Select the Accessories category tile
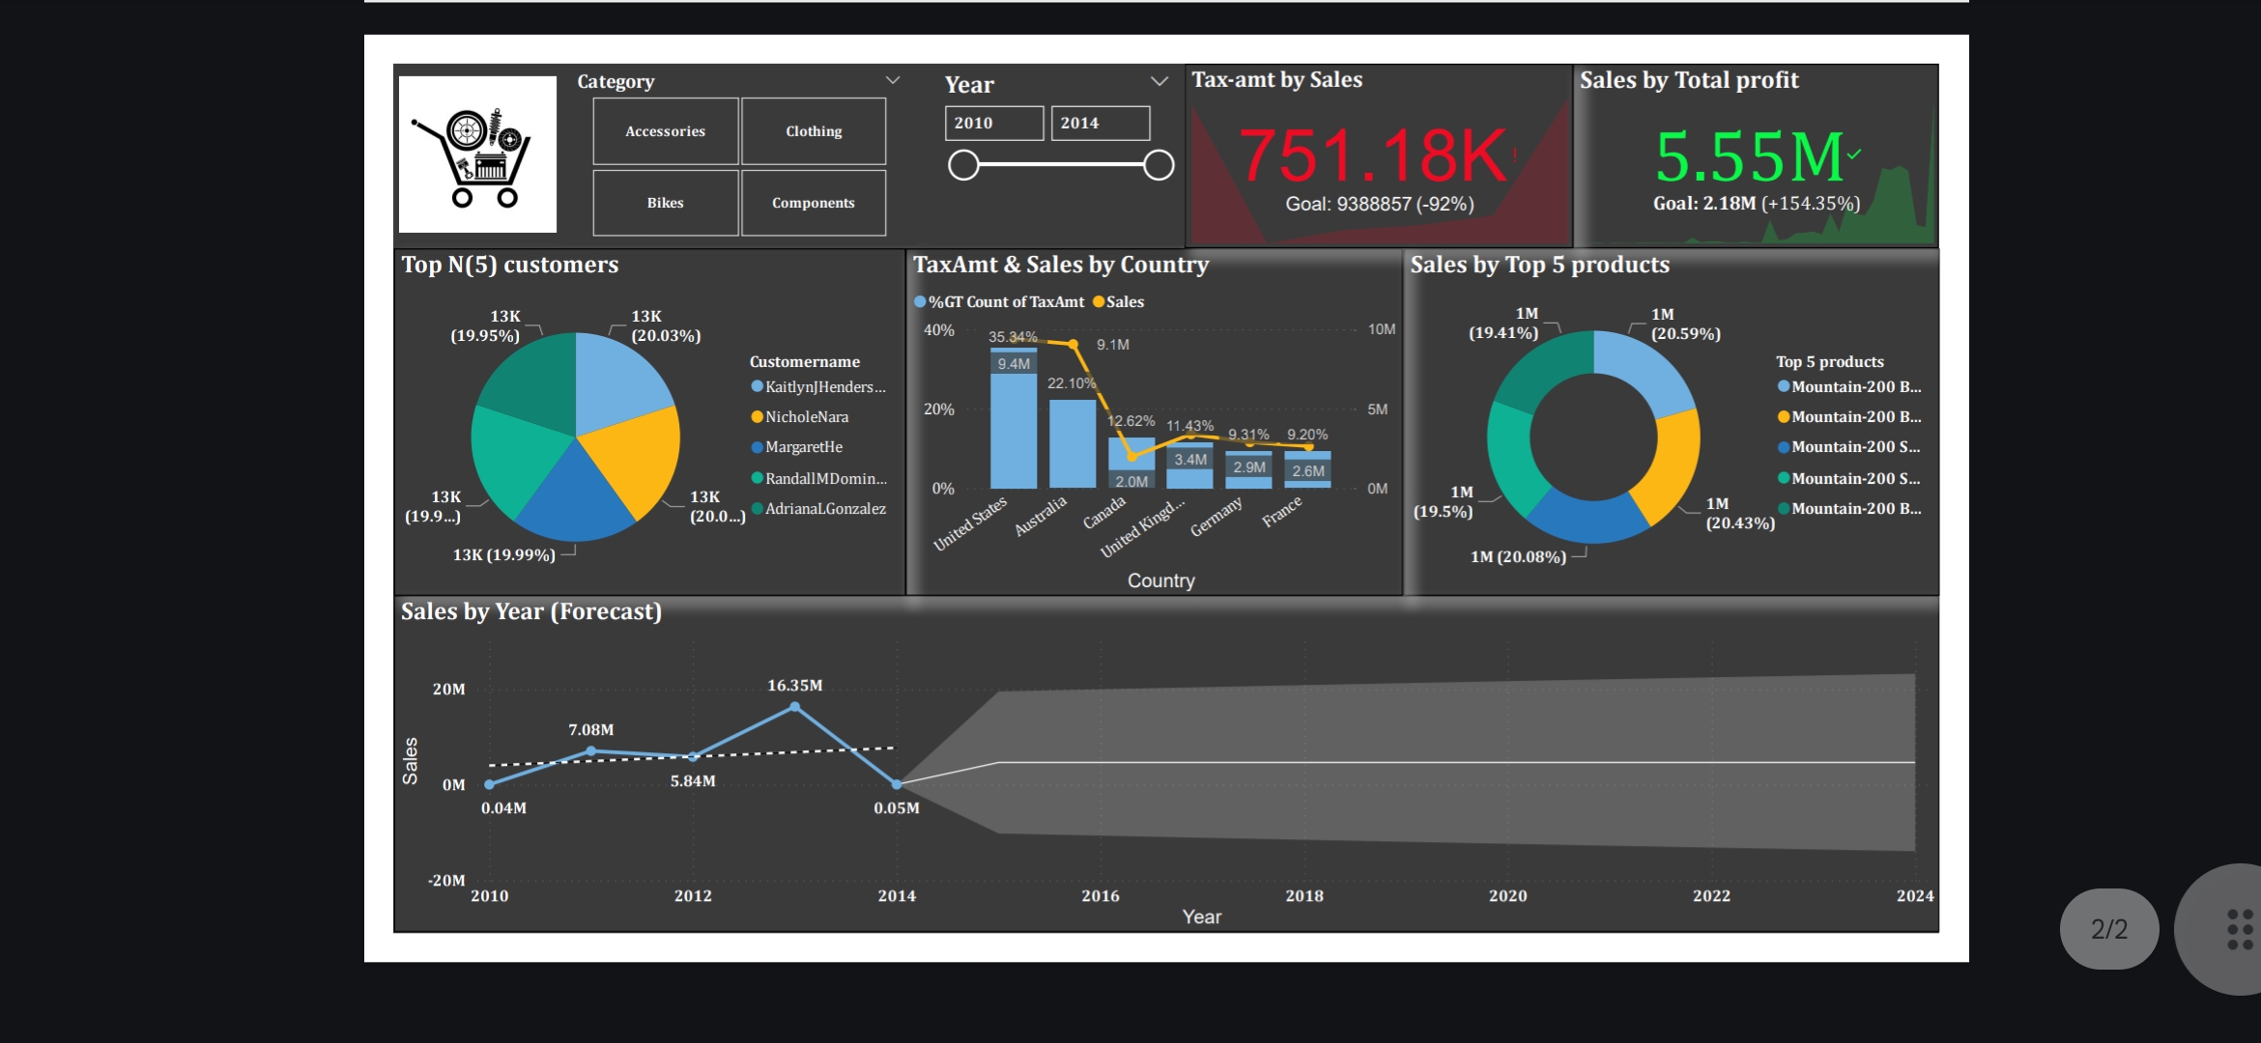Viewport: 2261px width, 1043px height. click(665, 131)
